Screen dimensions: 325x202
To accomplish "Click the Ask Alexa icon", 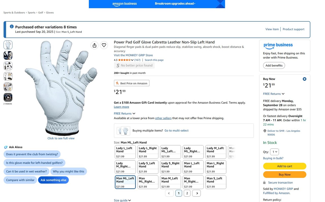I will 6,147.
